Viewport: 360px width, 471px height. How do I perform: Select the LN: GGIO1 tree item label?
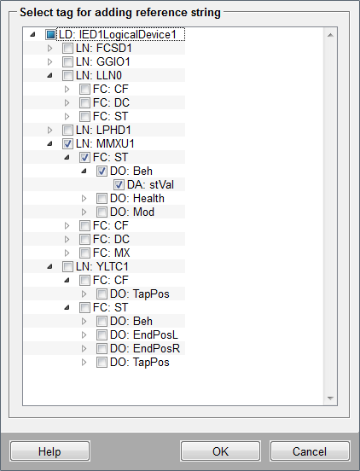[x=103, y=62]
